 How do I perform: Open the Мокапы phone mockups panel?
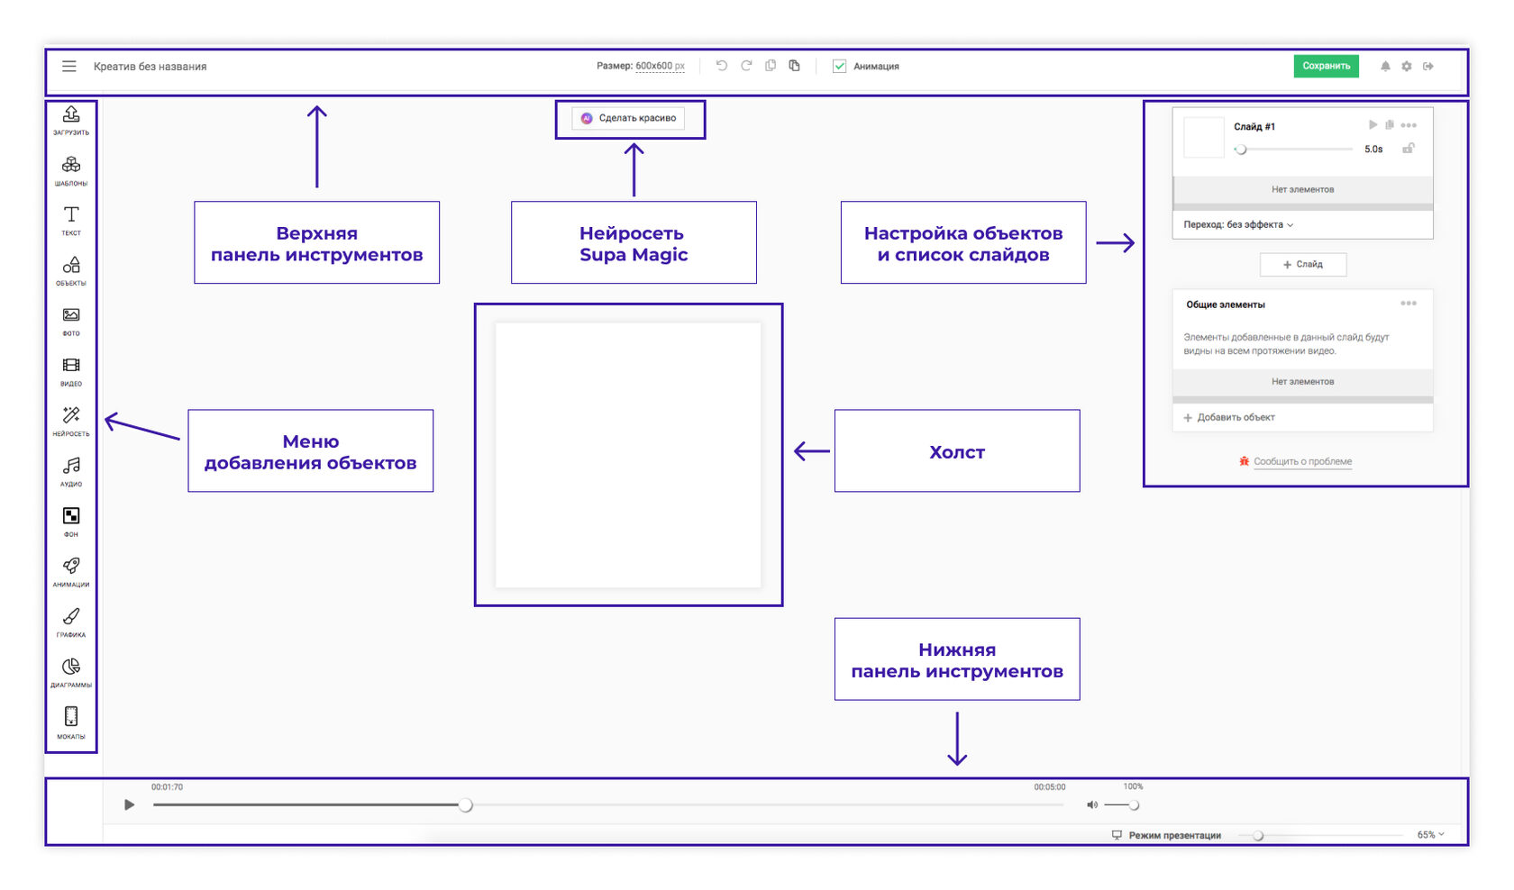71,723
